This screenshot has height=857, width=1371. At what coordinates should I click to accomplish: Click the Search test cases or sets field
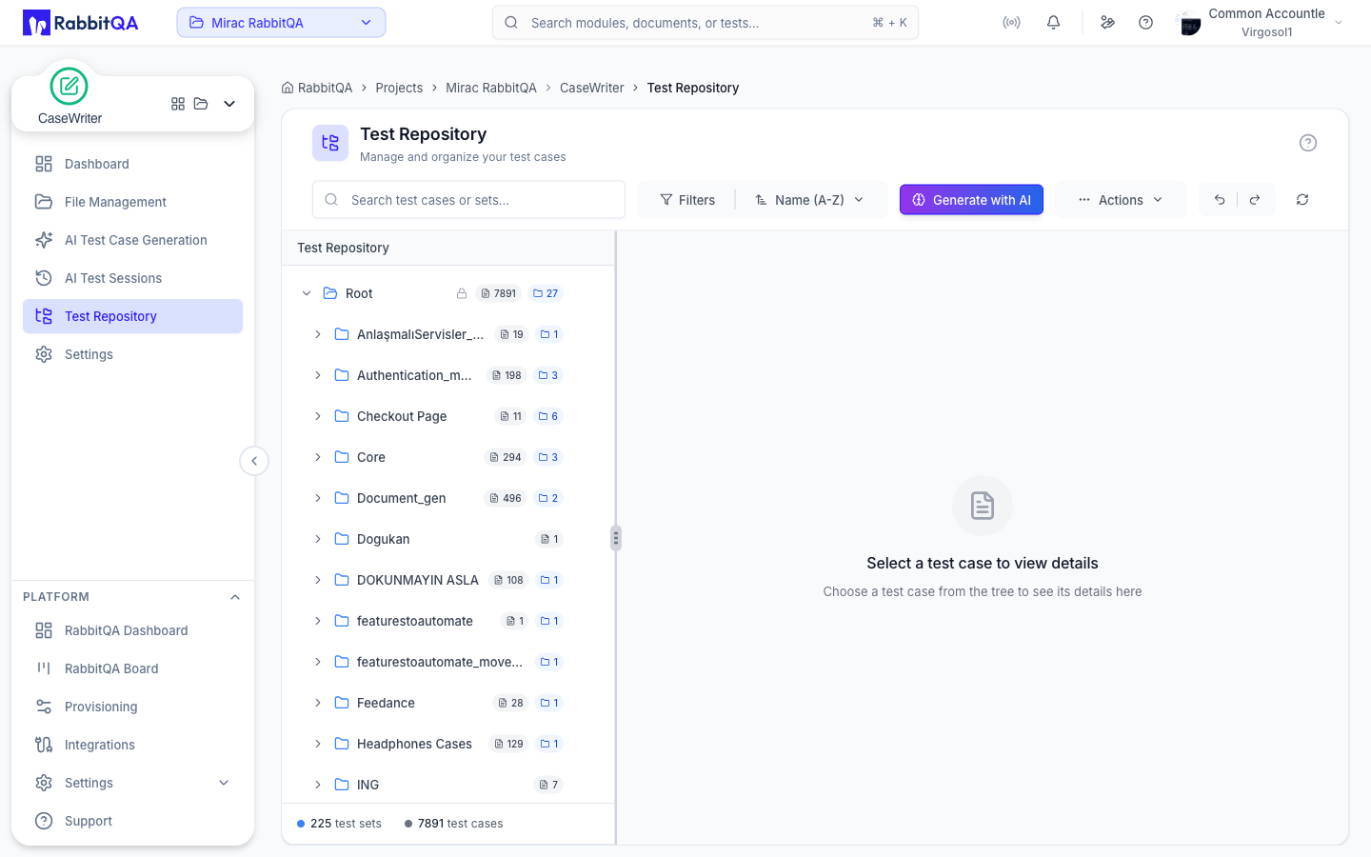pyautogui.click(x=468, y=200)
